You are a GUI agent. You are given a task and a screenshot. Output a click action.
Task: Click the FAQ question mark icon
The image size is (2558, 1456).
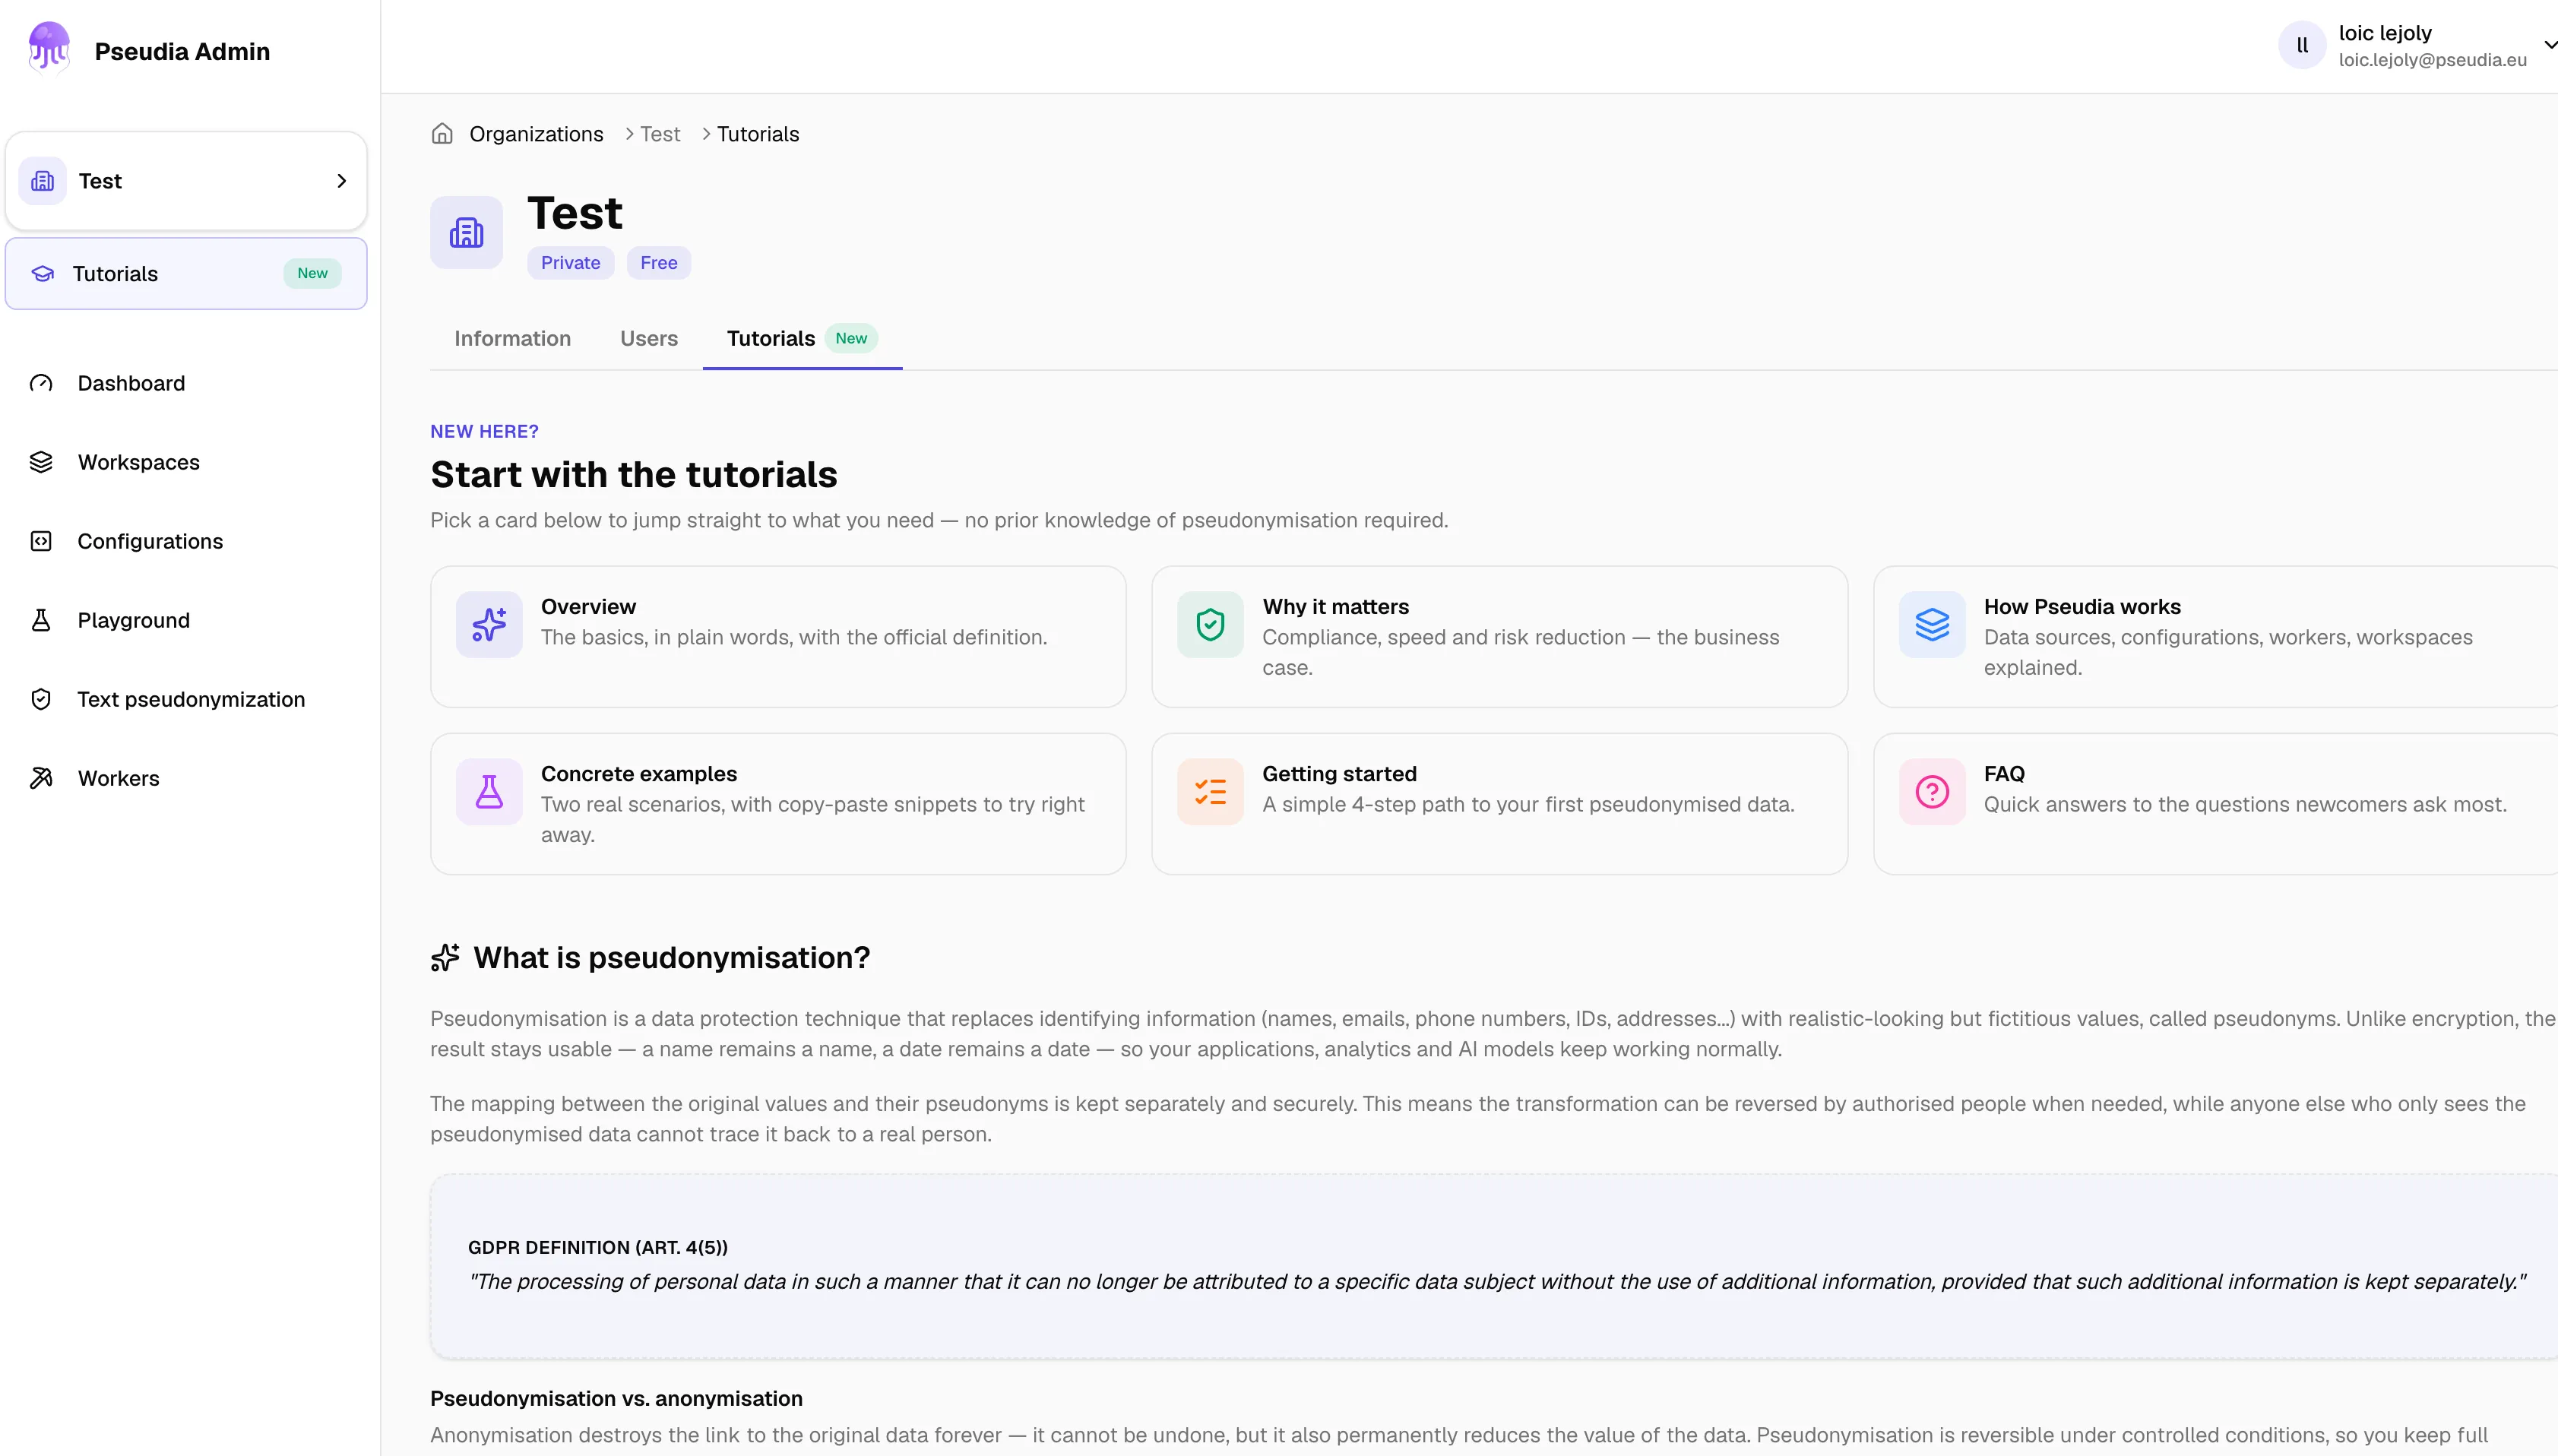click(x=1932, y=792)
